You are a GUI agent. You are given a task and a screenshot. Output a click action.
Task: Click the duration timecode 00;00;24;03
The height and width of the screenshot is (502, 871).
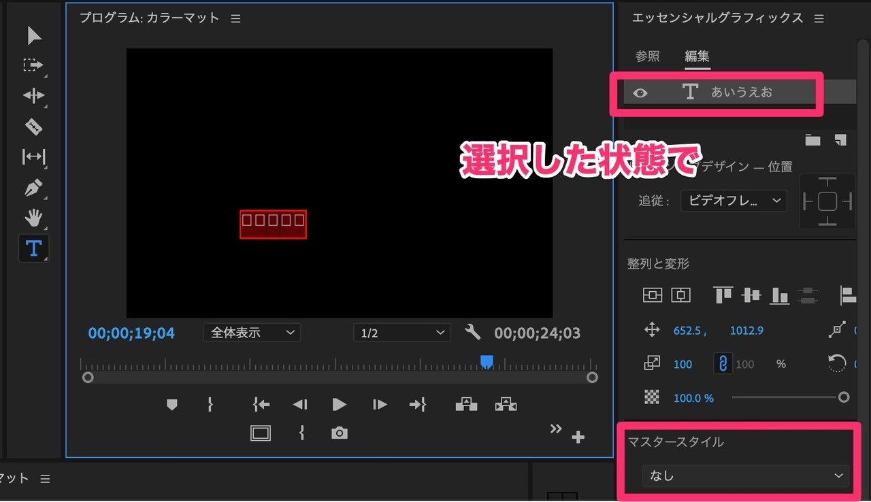coord(537,333)
